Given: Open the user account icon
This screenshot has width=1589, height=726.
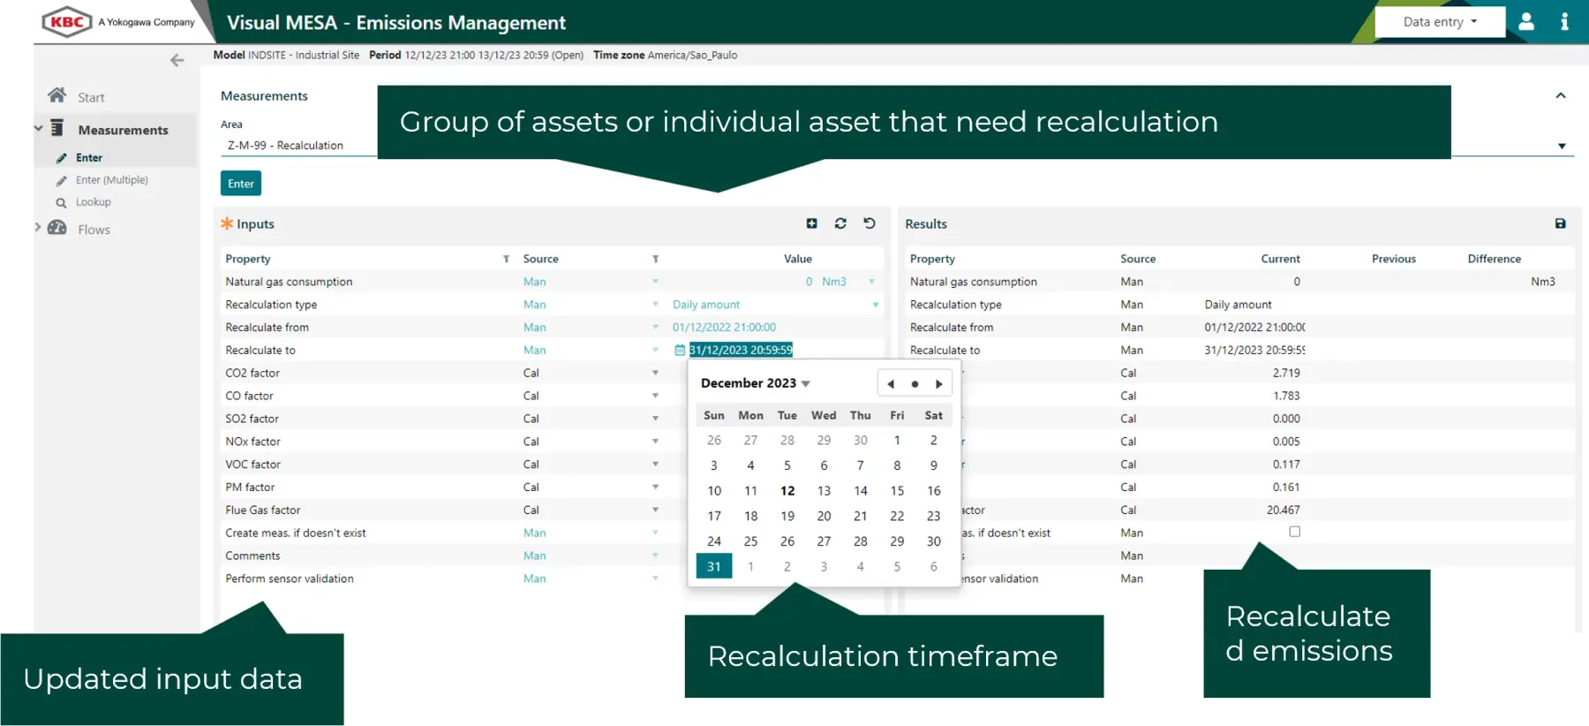Looking at the screenshot, I should [x=1526, y=22].
